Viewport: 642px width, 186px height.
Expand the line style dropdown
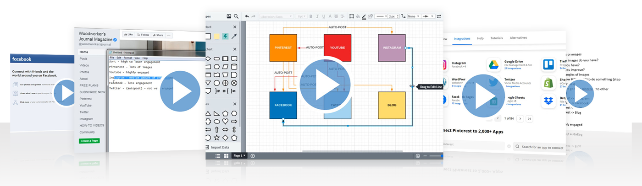click(381, 16)
